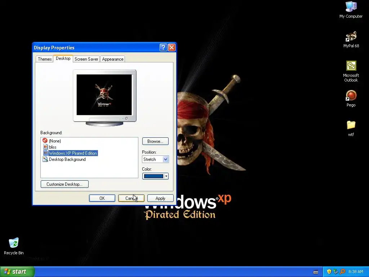
Task: Apply the display settings
Action: click(x=160, y=198)
